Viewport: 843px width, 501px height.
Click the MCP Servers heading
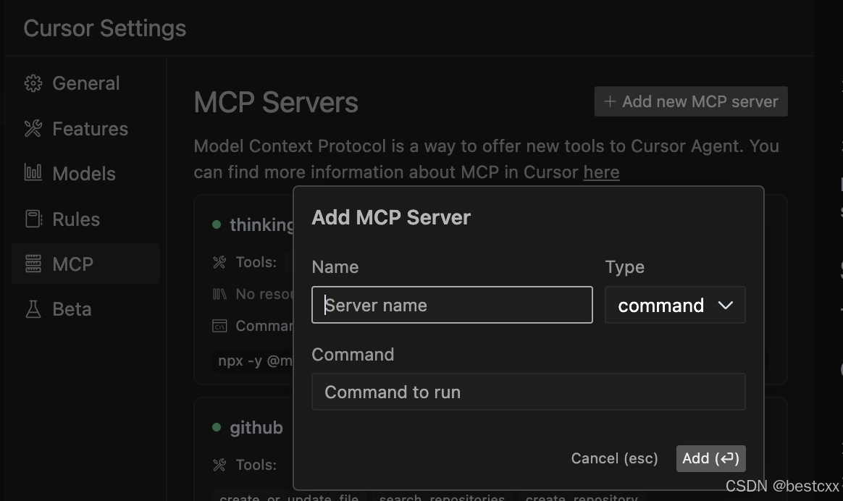pyautogui.click(x=276, y=102)
